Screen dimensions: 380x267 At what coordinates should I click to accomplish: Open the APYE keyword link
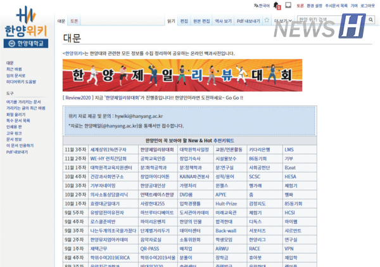click(221, 195)
